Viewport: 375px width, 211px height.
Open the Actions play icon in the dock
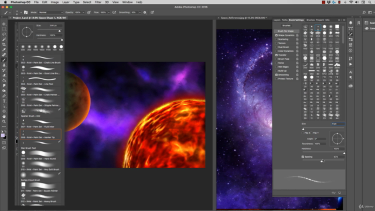pyautogui.click(x=350, y=64)
